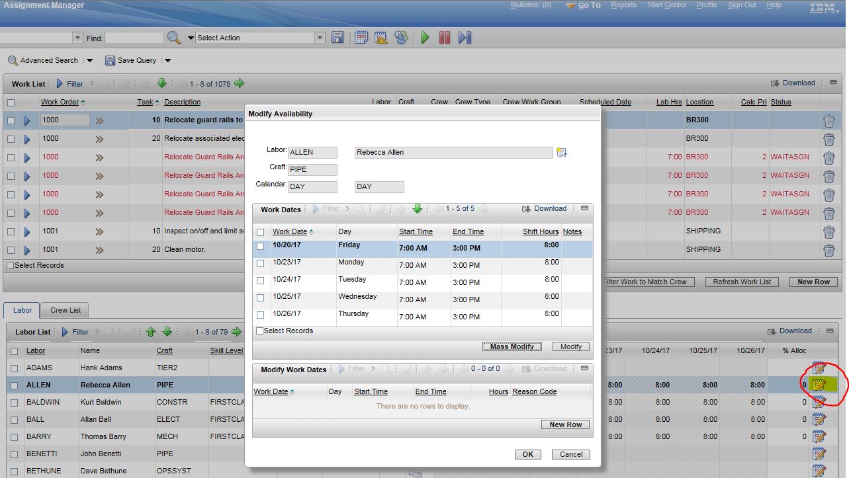
Task: Switch to the Crew List tab
Action: [66, 310]
